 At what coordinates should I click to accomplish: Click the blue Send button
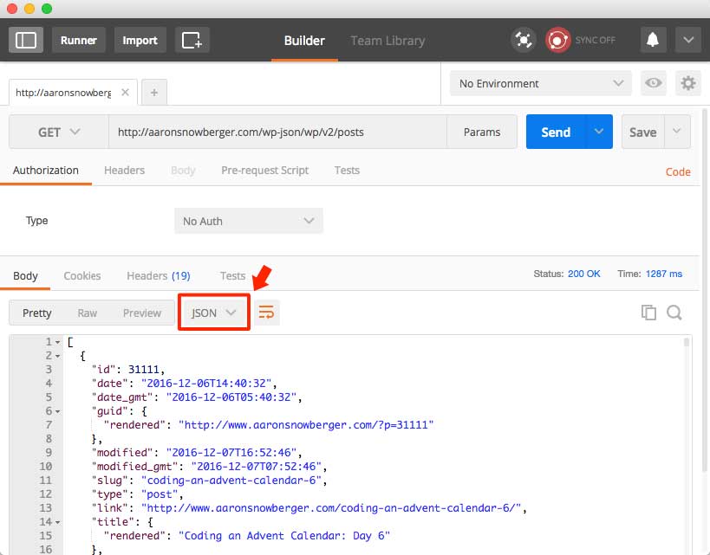[x=556, y=132]
